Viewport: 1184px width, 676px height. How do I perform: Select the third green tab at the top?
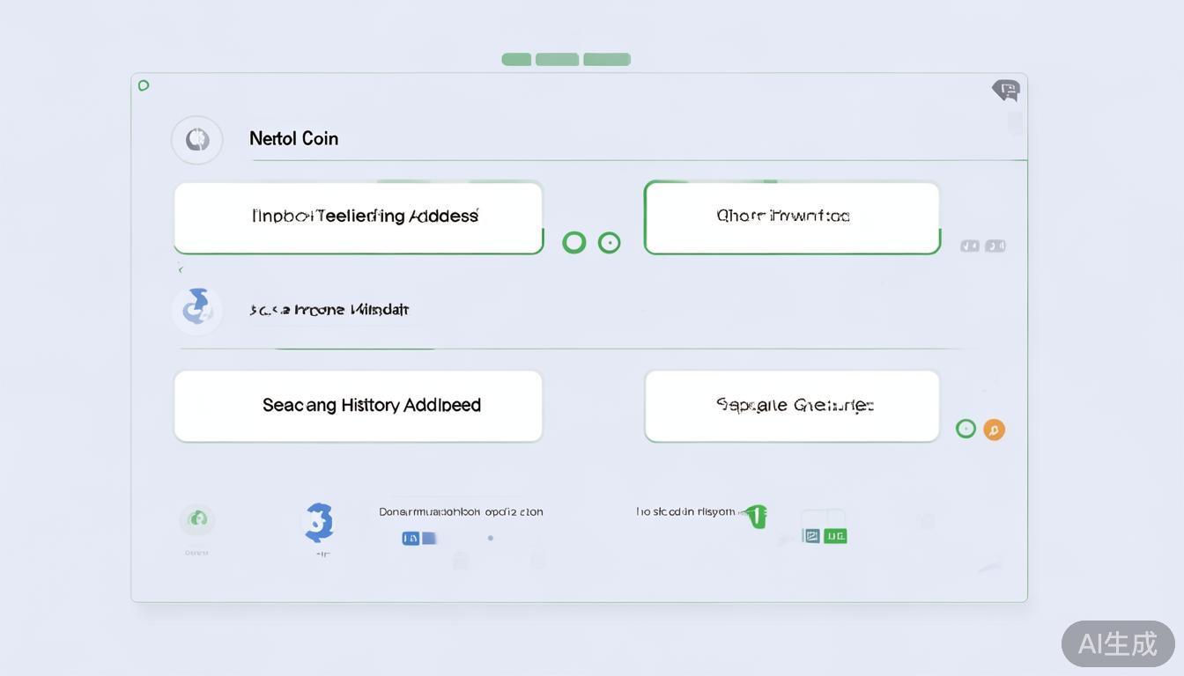[x=607, y=59]
